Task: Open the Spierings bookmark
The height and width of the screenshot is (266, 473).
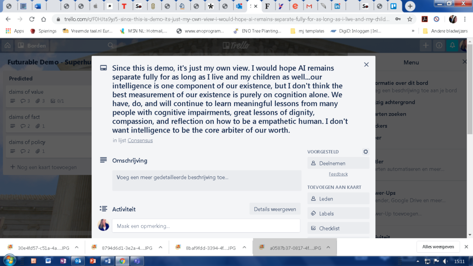Action: click(x=43, y=31)
